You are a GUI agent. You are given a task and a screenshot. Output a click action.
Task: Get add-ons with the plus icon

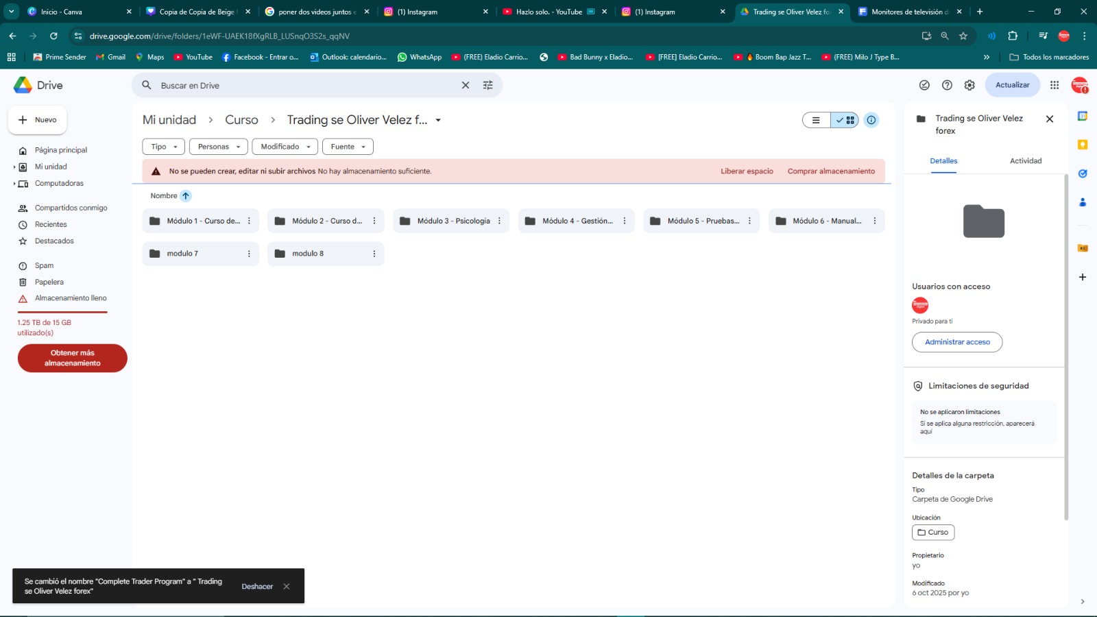(1083, 277)
